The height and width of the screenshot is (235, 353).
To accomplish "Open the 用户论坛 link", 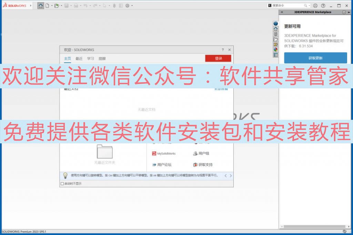I will [x=162, y=165].
